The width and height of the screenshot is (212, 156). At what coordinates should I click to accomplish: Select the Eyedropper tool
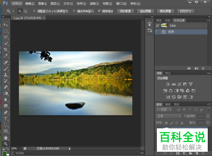(x=6, y=56)
